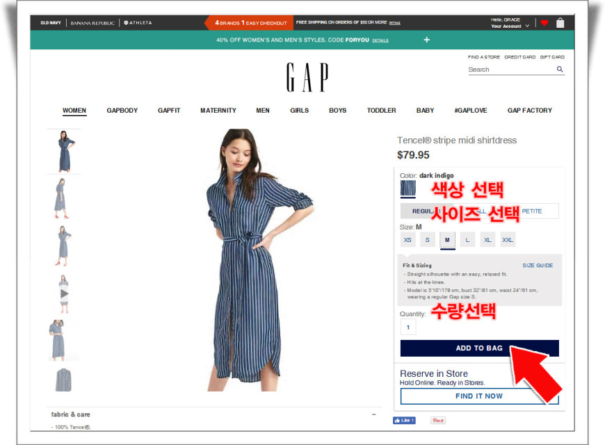Play the product video thumbnail

coord(64,293)
